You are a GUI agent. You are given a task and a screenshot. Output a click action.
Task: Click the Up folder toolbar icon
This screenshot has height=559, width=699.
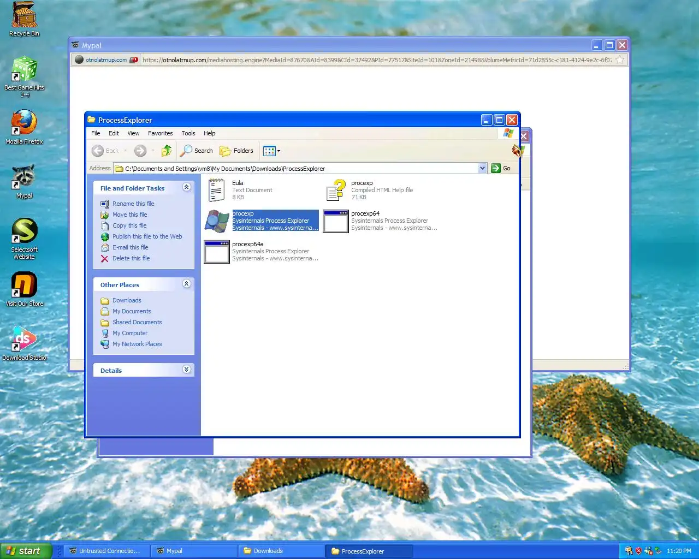[167, 151]
